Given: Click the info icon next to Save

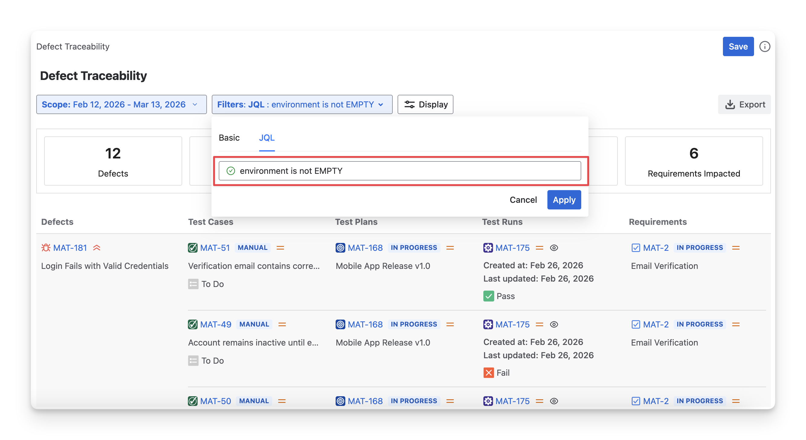Looking at the screenshot, I should (x=764, y=46).
